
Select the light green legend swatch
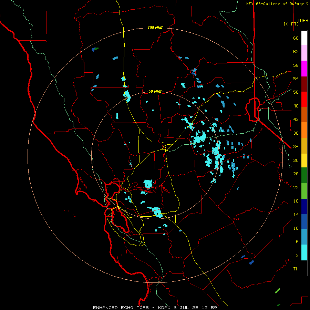[304, 191]
